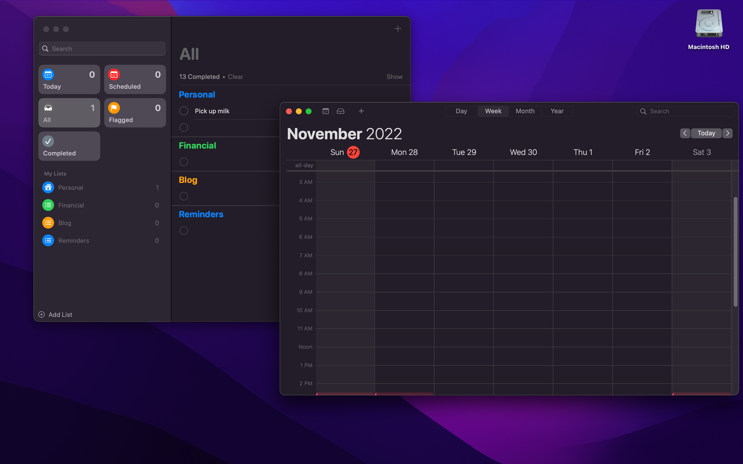This screenshot has width=743, height=464.
Task: Toggle completion circle for Pick up milk
Action: coord(184,110)
